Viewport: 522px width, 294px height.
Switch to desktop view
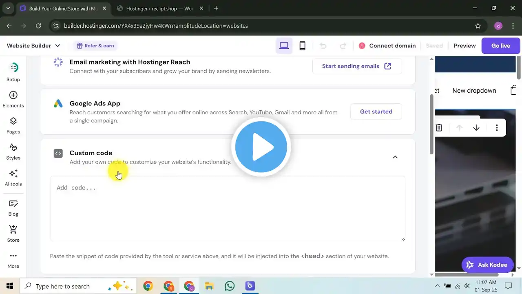(284, 46)
